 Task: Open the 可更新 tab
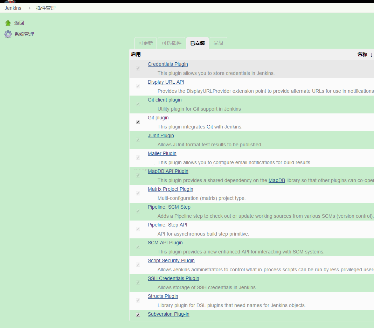145,43
